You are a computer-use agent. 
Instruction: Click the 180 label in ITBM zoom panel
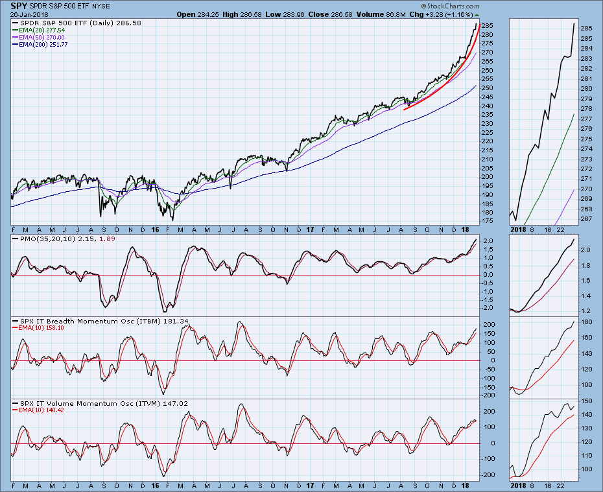tap(586, 323)
